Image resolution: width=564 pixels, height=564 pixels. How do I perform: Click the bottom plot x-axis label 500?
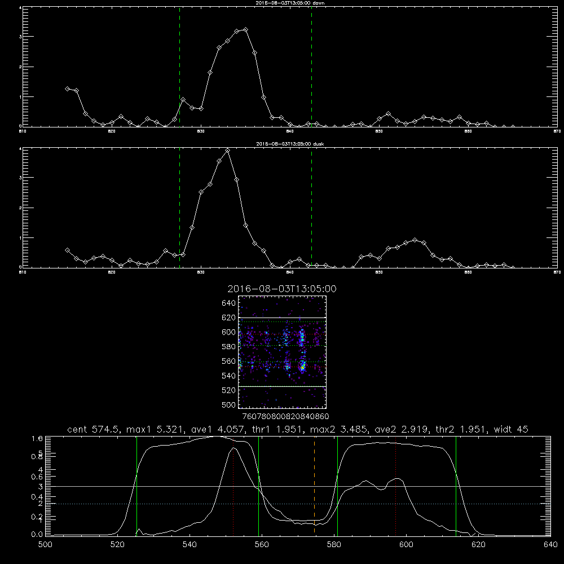click(45, 545)
